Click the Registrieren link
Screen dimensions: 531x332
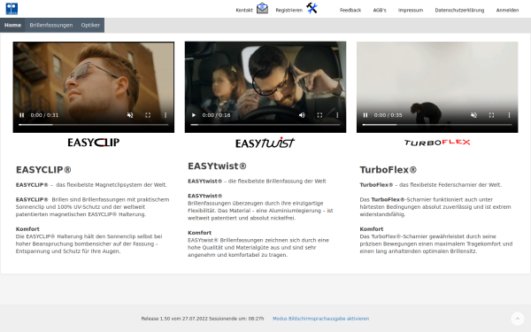click(289, 10)
